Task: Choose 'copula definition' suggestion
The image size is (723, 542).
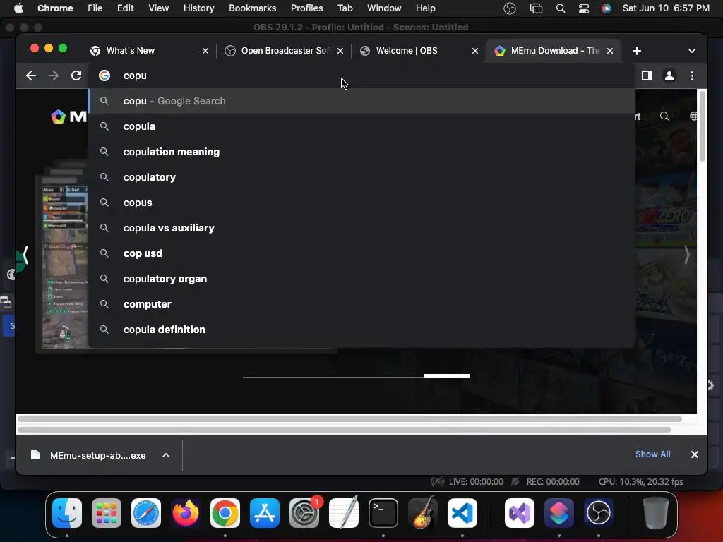Action: 361,330
